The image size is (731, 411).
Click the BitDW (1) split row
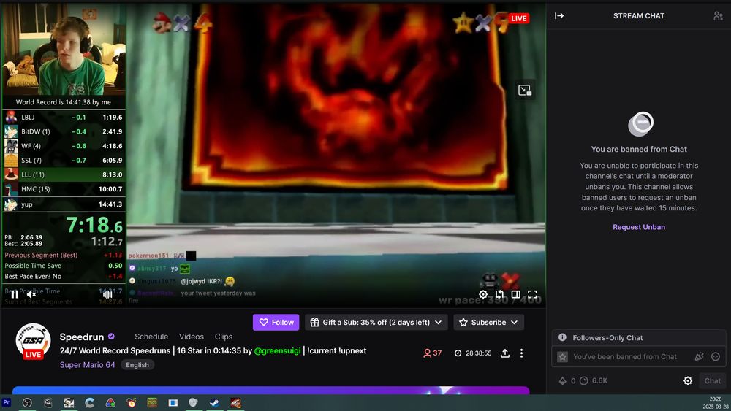pyautogui.click(x=64, y=131)
